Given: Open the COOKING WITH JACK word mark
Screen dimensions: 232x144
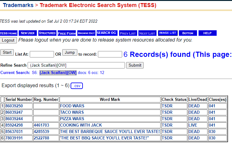Looking at the screenshot, I should 81,125.
